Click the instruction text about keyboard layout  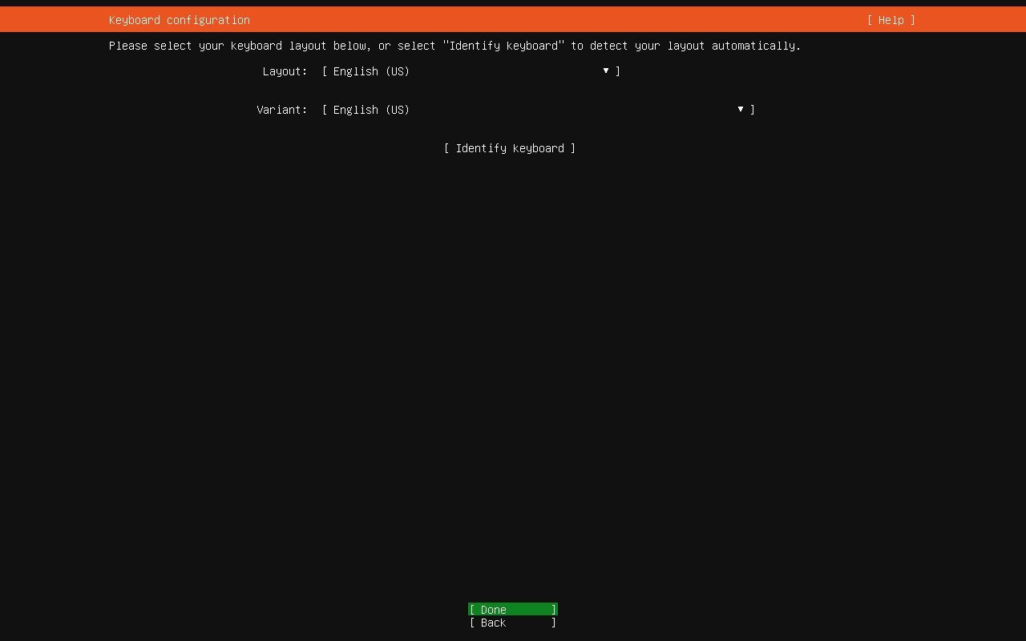tap(454, 46)
